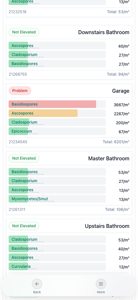Viewport: 138px width, 300px height.
Task: Tap the Back arrow icon
Action: (x=37, y=284)
